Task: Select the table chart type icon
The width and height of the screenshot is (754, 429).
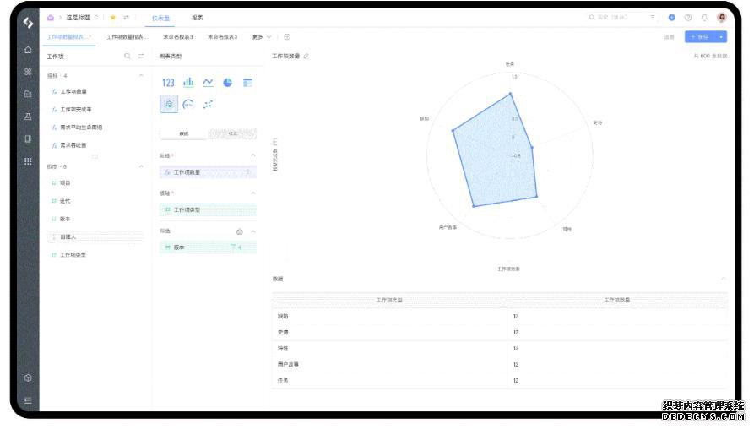Action: coord(247,83)
